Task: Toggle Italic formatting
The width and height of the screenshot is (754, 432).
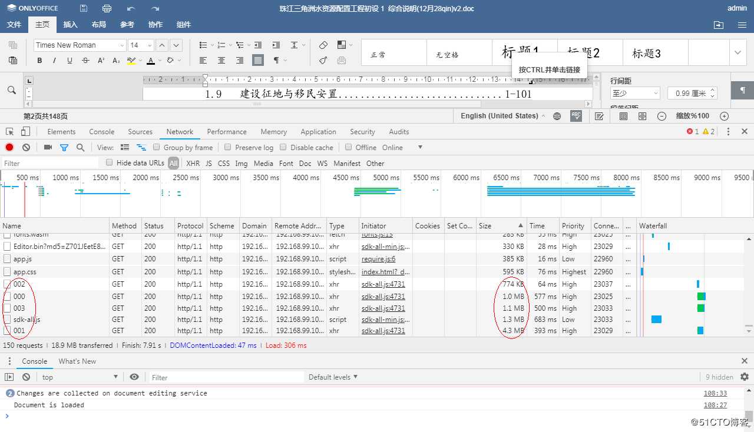Action: click(55, 61)
